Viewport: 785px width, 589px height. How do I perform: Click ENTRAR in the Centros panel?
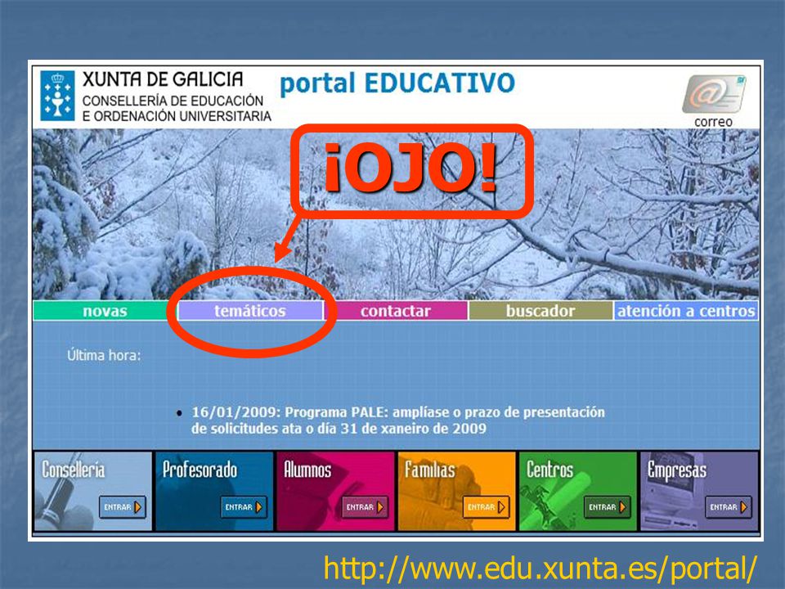coord(608,507)
